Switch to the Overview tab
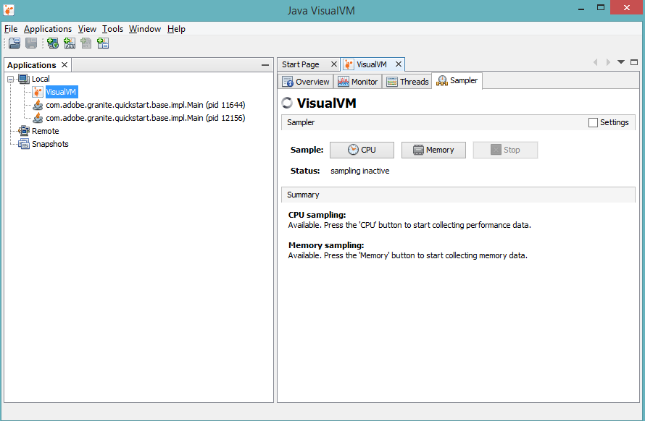 pyautogui.click(x=306, y=82)
